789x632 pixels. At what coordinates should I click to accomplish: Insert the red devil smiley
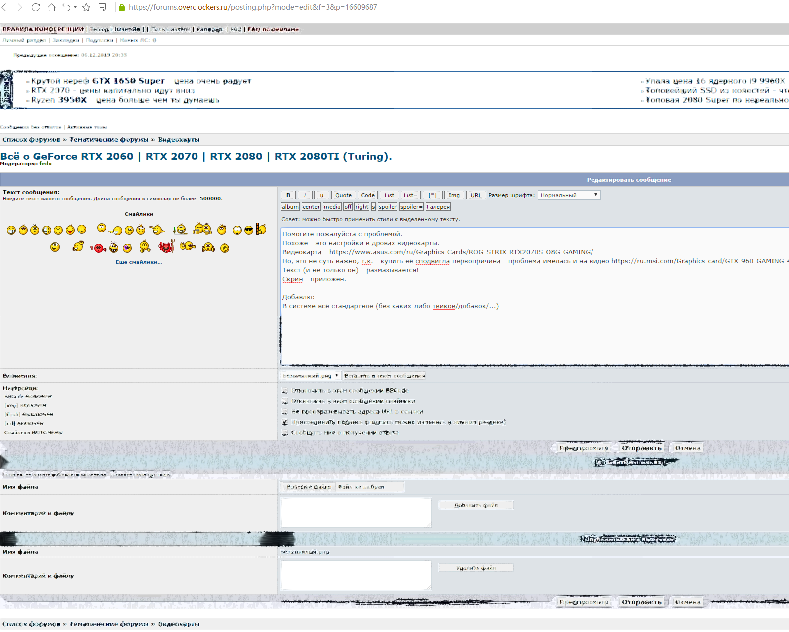(x=166, y=246)
